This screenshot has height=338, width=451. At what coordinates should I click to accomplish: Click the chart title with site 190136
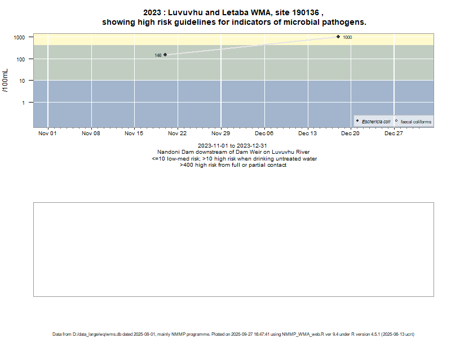233,17
